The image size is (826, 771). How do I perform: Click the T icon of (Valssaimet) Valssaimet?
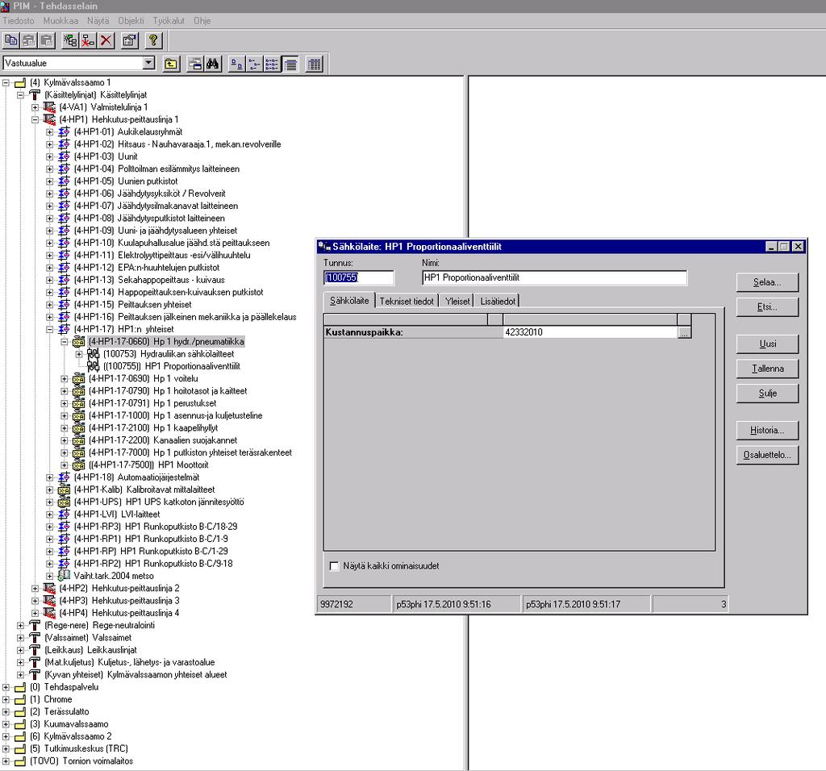34,638
